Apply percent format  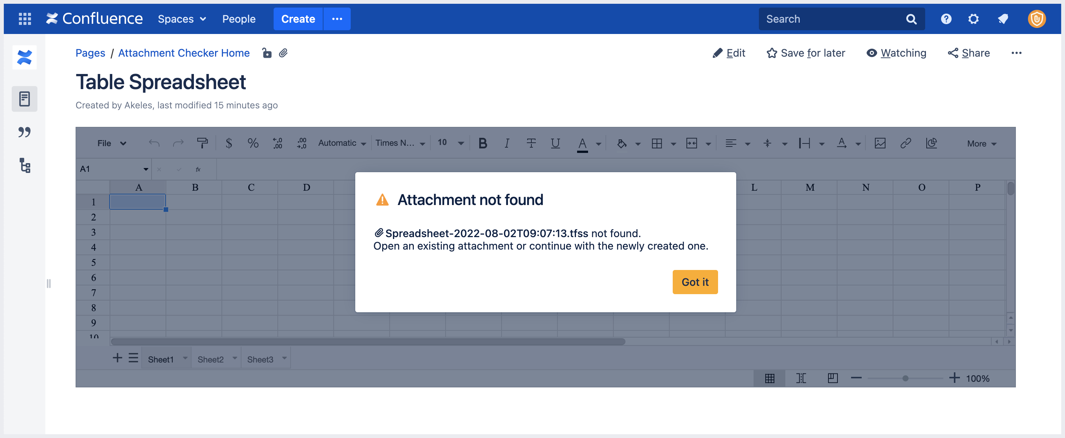(x=253, y=143)
